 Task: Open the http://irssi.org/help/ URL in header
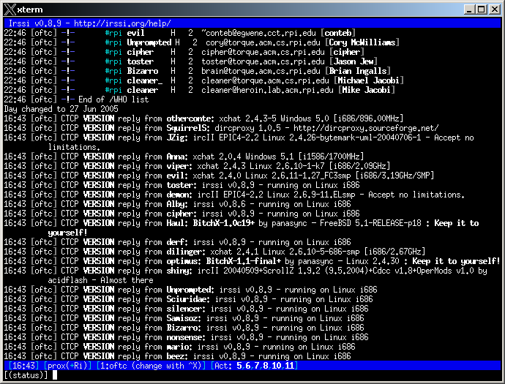pyautogui.click(x=122, y=23)
